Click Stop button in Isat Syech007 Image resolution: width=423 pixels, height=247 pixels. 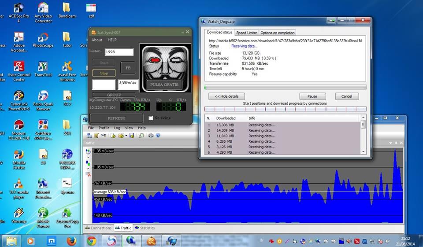click(104, 73)
